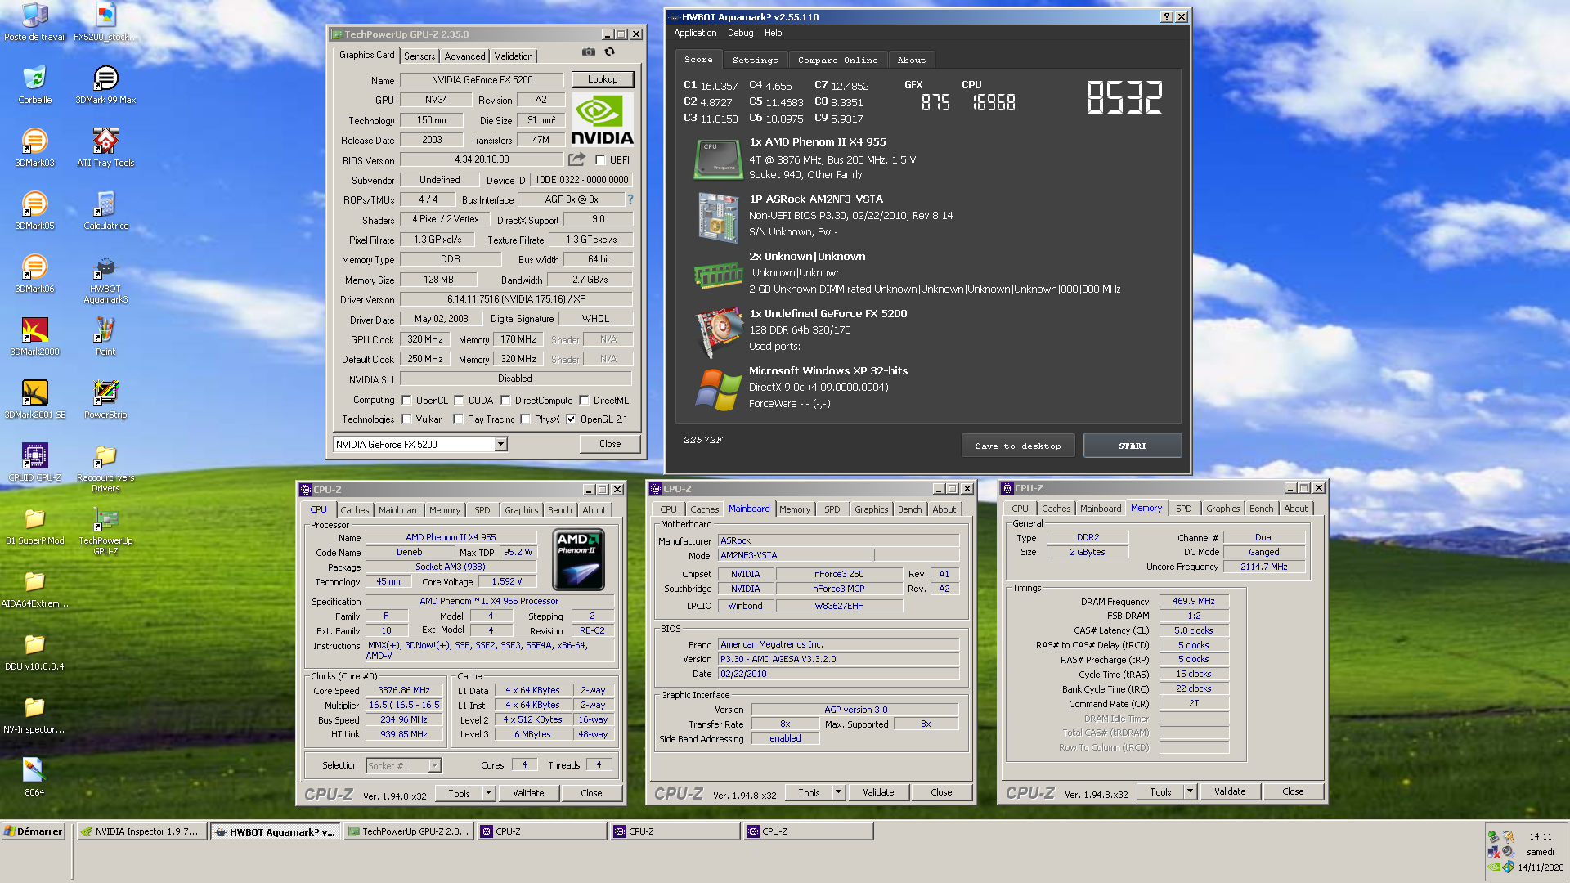Toggle the DirectCompute checkbox
This screenshot has height=883, width=1570.
[x=505, y=401]
